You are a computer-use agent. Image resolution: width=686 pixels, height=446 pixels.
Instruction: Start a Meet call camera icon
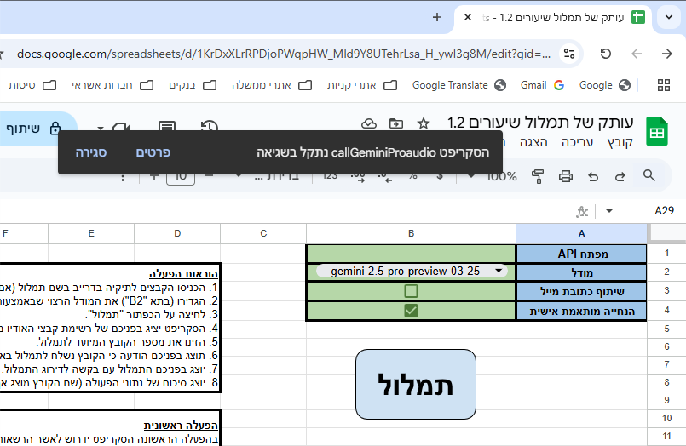point(121,128)
